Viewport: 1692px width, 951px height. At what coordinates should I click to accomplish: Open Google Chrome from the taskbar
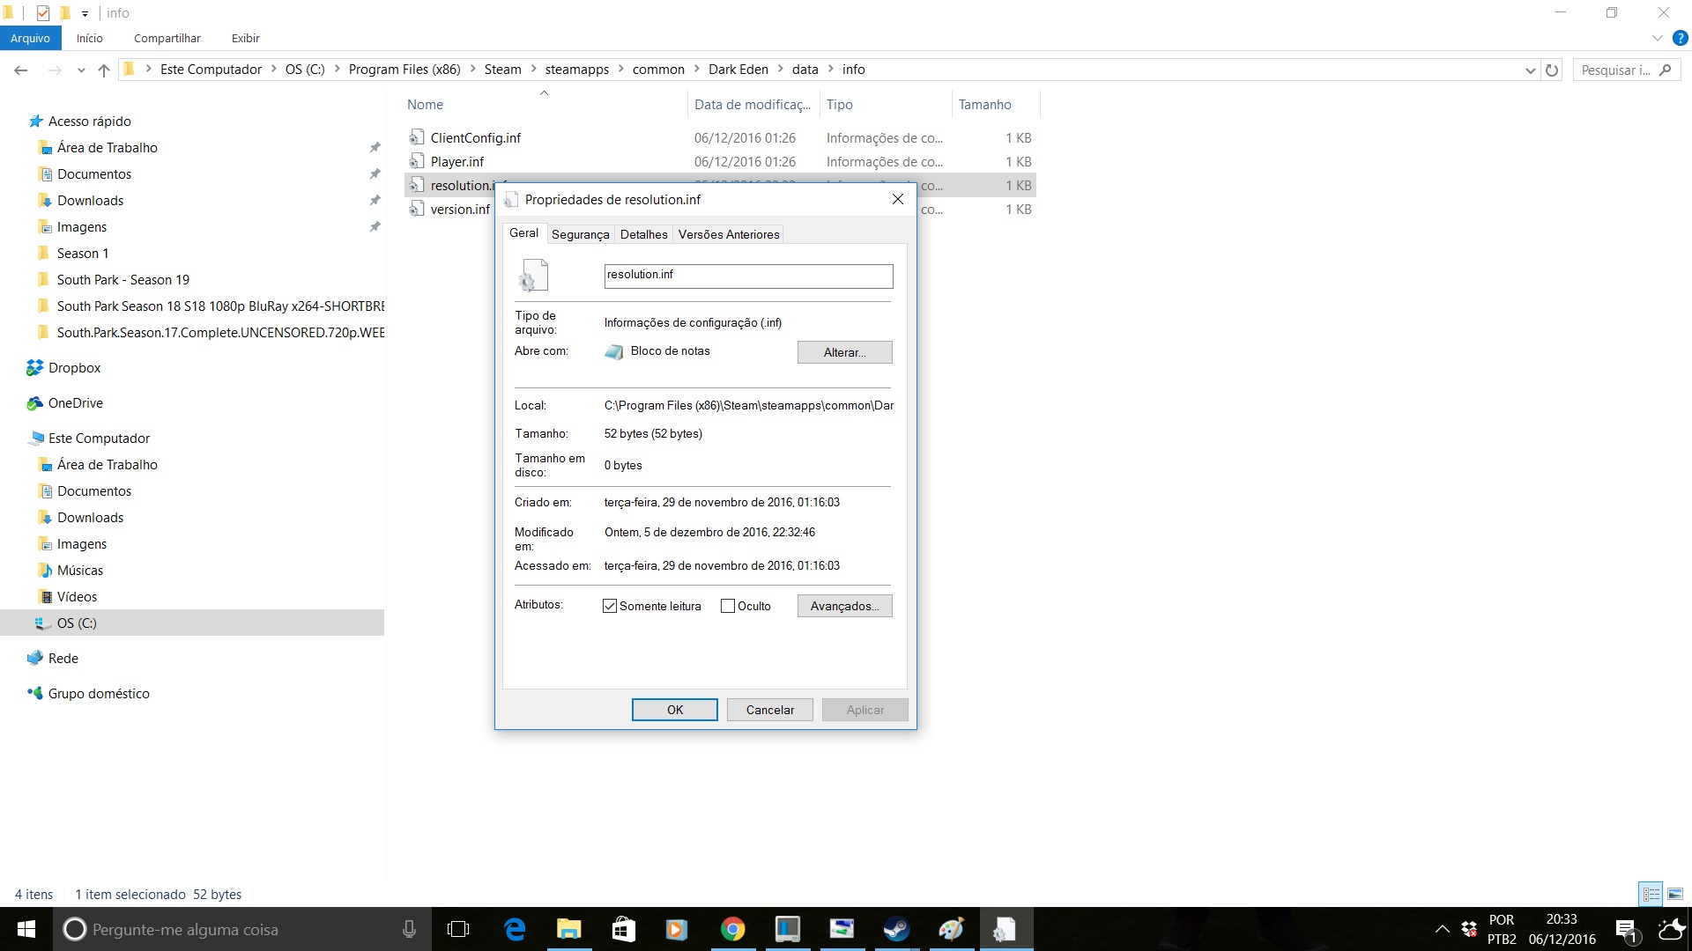[732, 929]
